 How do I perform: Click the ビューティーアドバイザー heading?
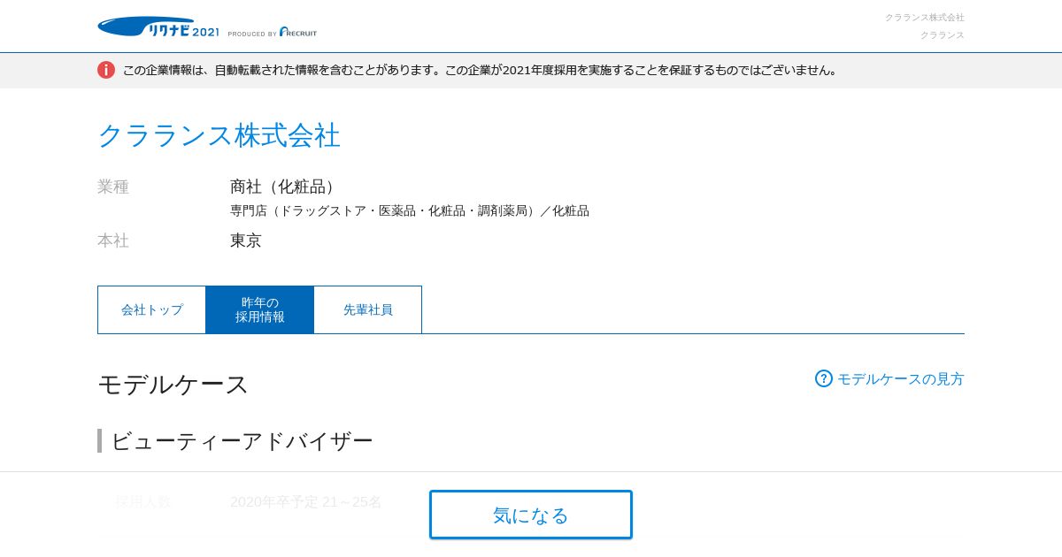[x=242, y=440]
